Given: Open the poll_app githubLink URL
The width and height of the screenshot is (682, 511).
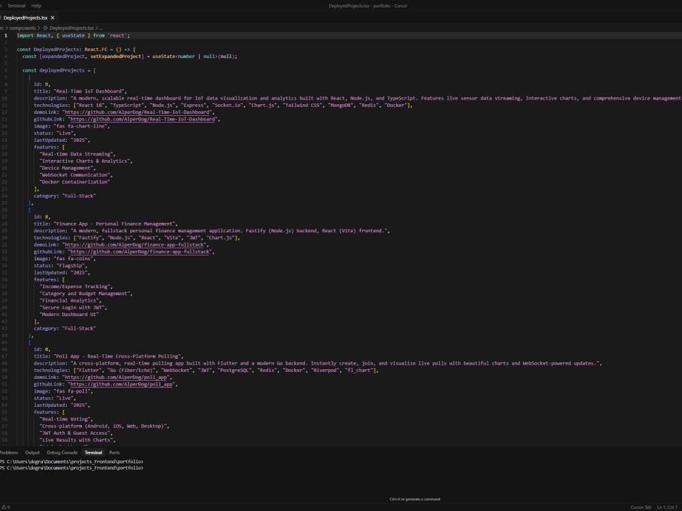Looking at the screenshot, I should point(122,384).
